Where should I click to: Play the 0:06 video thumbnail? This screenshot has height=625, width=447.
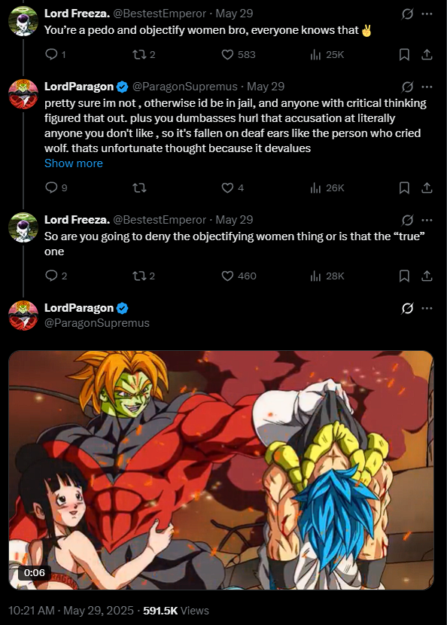[221, 470]
